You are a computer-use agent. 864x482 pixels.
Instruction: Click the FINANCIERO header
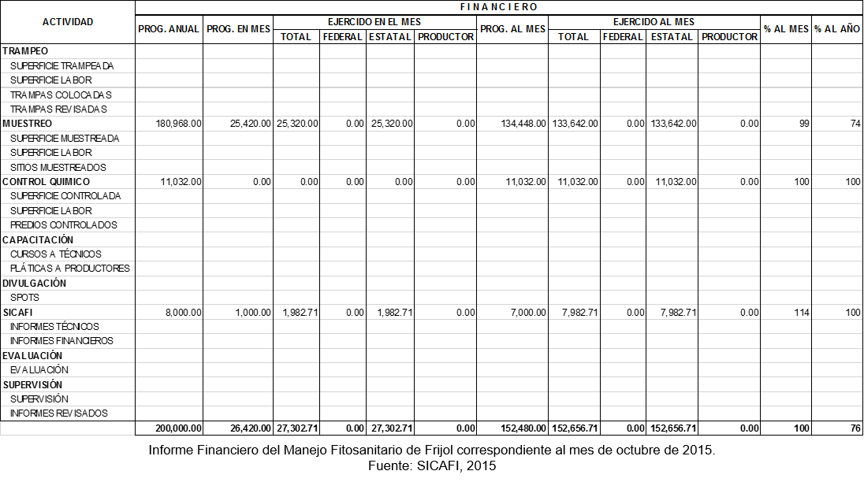click(x=499, y=7)
